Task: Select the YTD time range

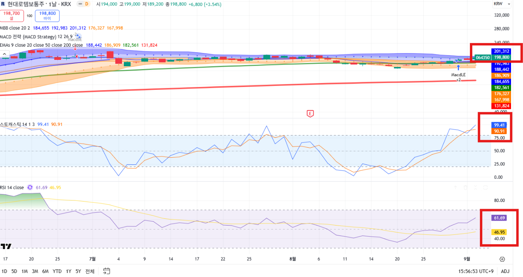Action: pos(57,271)
